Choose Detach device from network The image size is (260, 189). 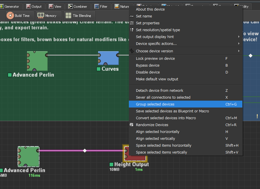coord(186,90)
